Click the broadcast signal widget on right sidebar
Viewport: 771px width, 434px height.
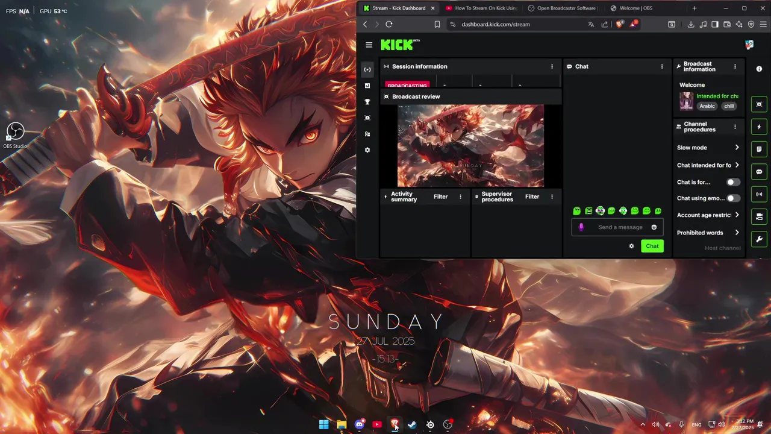point(759,194)
